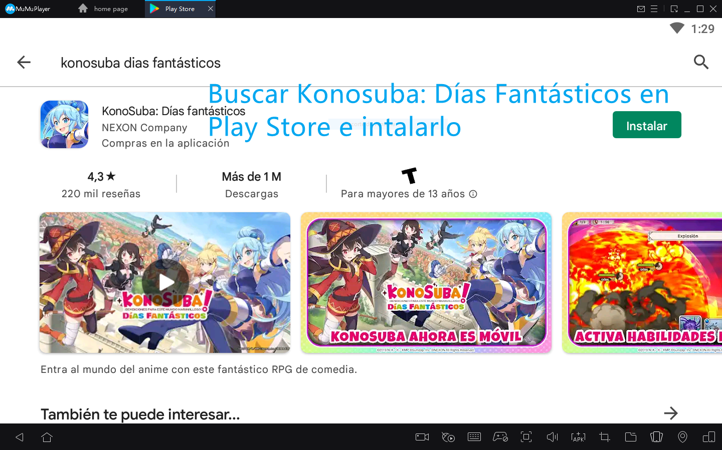
Task: Open the KonoSuba Ahora Es Móvil screenshot
Action: [x=426, y=282]
